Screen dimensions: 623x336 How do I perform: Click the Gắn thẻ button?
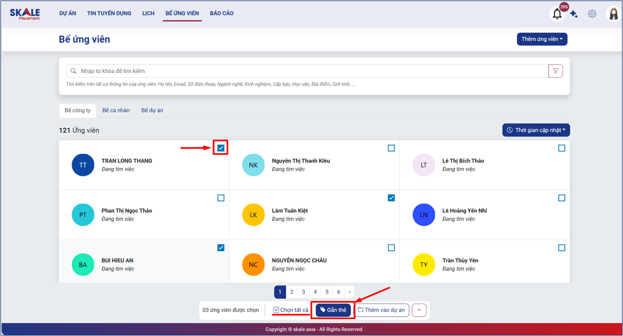point(333,310)
